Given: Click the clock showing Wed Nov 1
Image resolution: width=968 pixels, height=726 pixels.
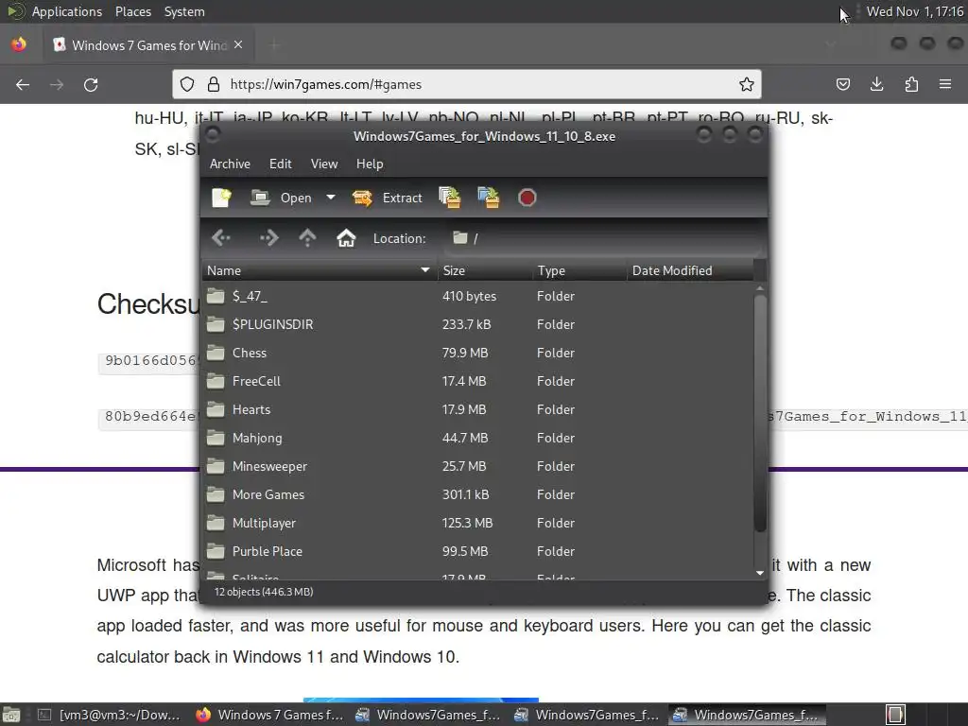Looking at the screenshot, I should [914, 11].
